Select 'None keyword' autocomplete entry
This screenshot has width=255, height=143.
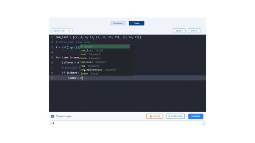click(105, 58)
